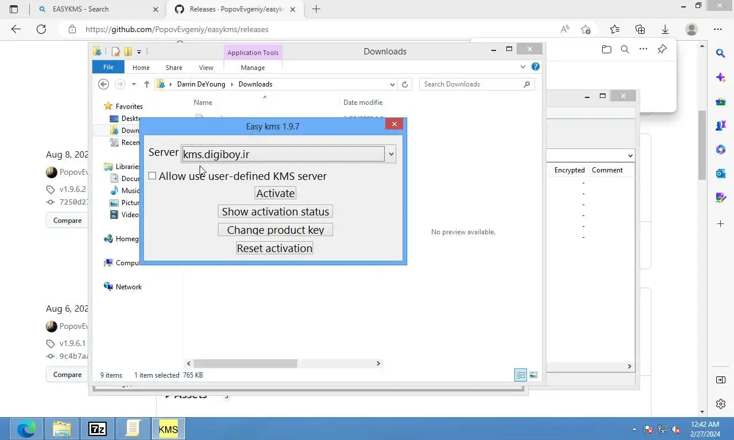
Task: Click the Explorer Back arrow button
Action: click(x=103, y=84)
